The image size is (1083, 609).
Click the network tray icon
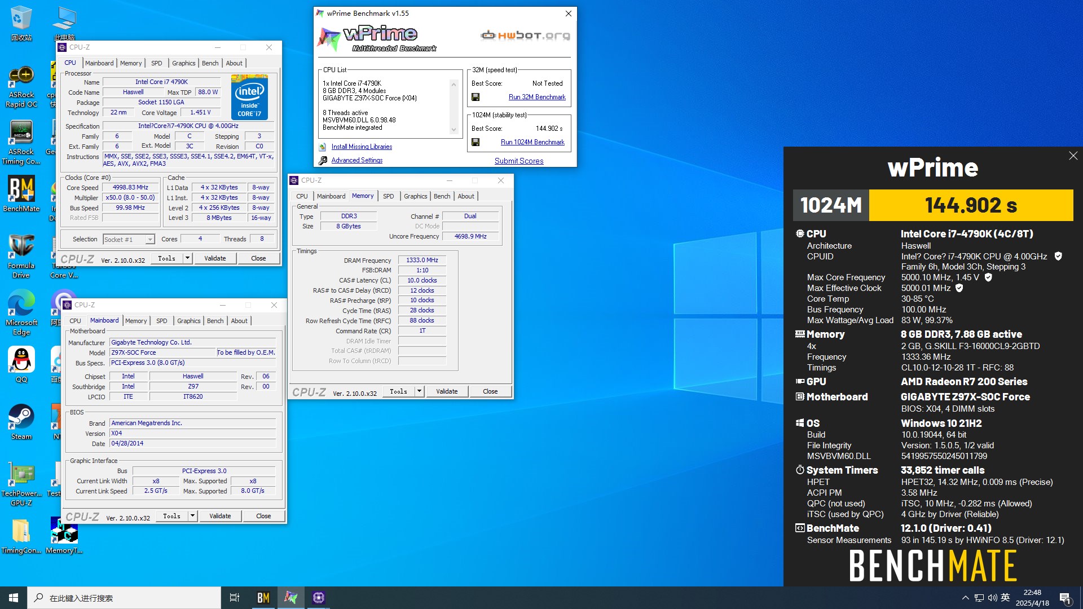tap(979, 598)
